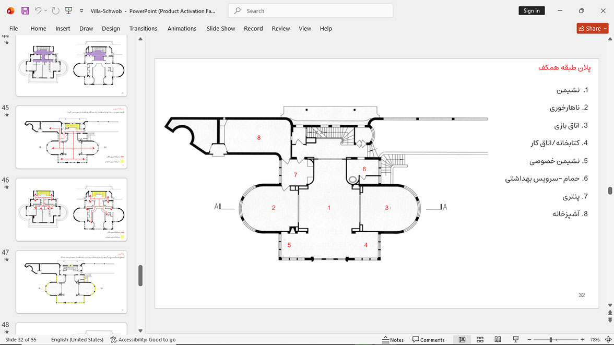Screen dimensions: 614x345
Task: Open the Design tab
Action: [x=111, y=29]
